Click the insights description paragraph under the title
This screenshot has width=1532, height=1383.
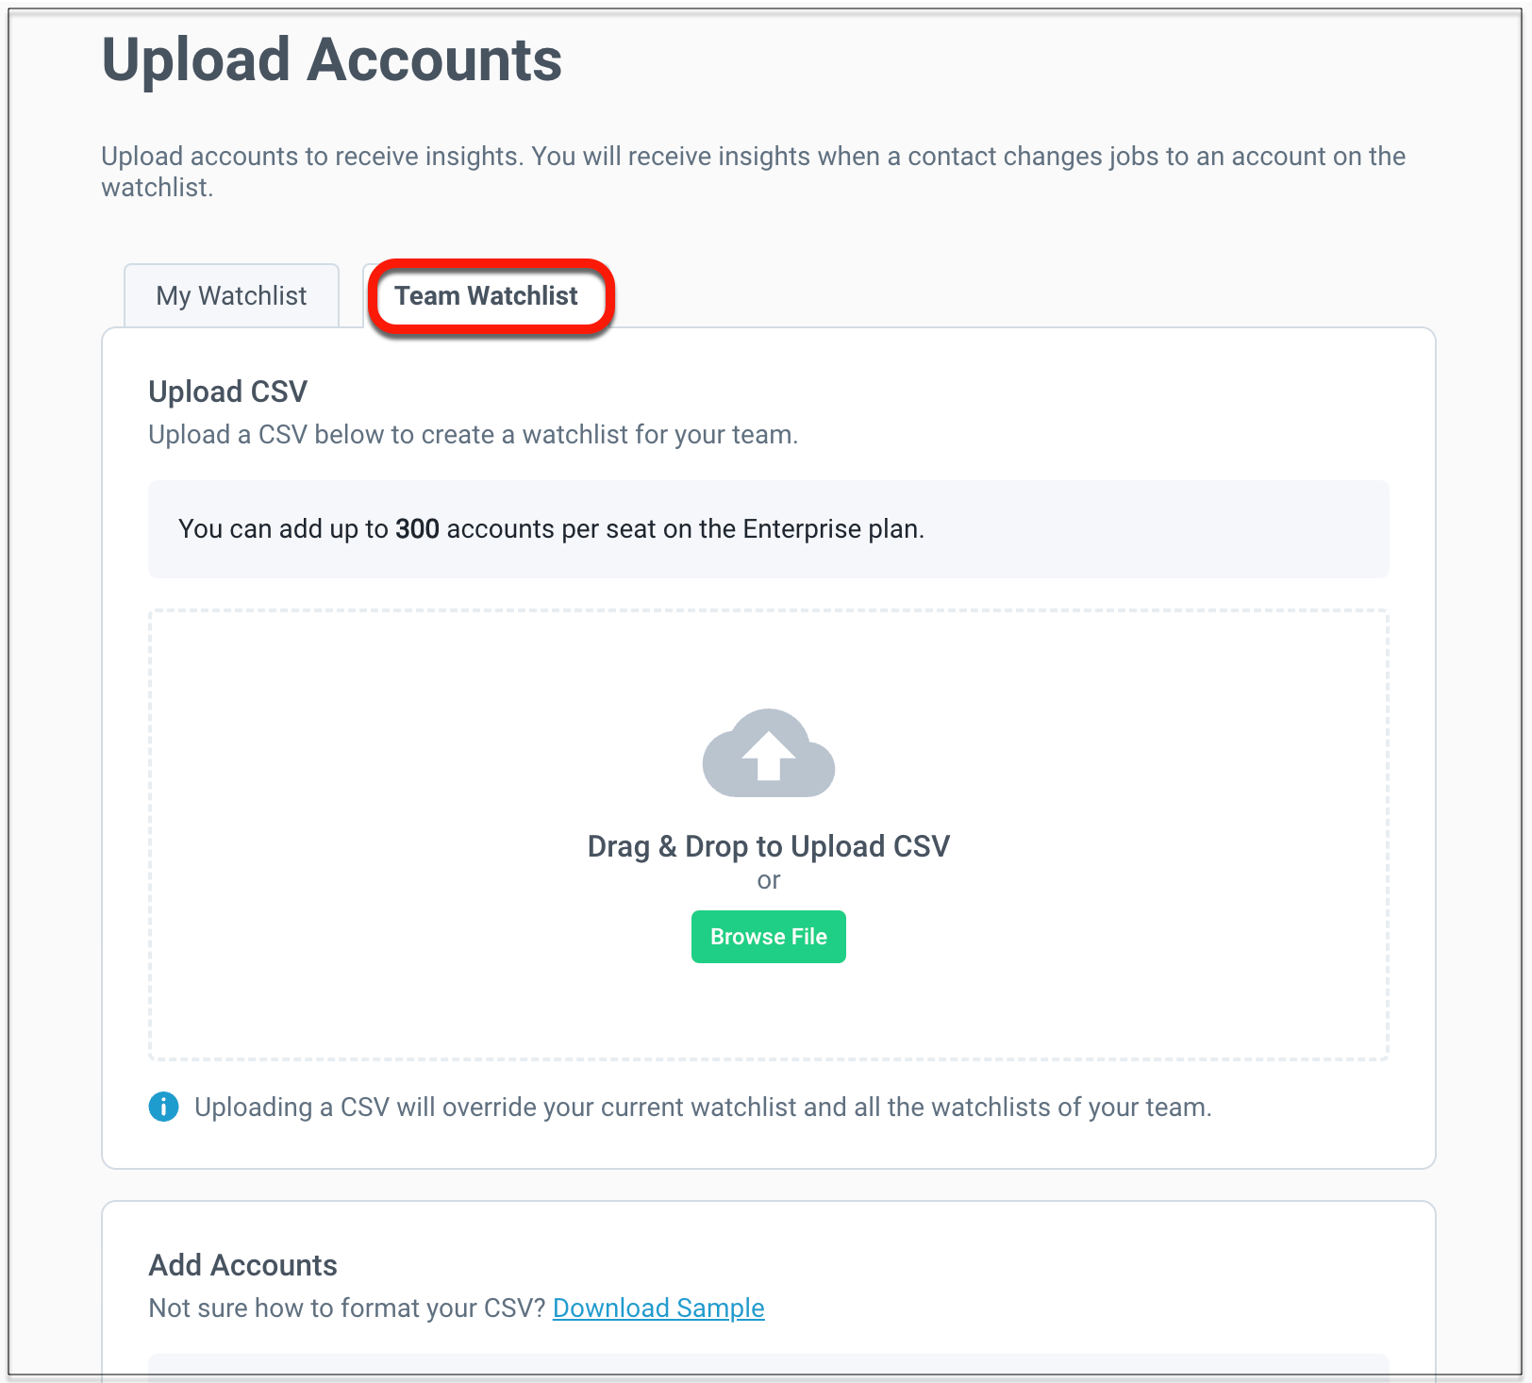[x=753, y=172]
